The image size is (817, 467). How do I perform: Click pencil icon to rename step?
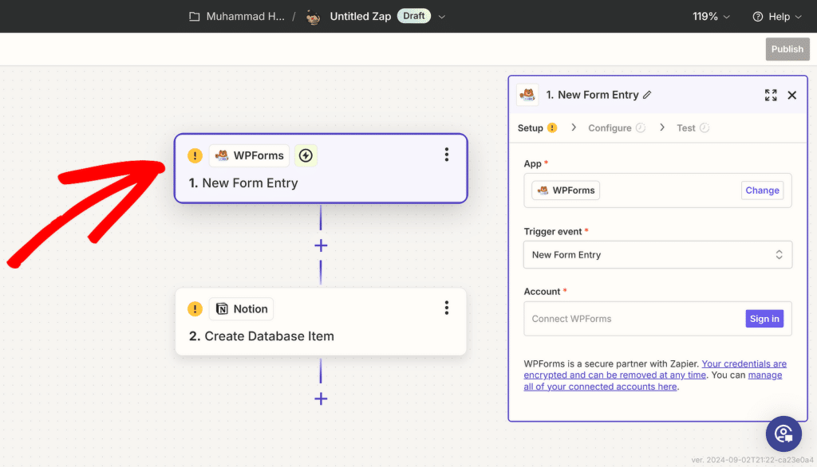pyautogui.click(x=647, y=95)
